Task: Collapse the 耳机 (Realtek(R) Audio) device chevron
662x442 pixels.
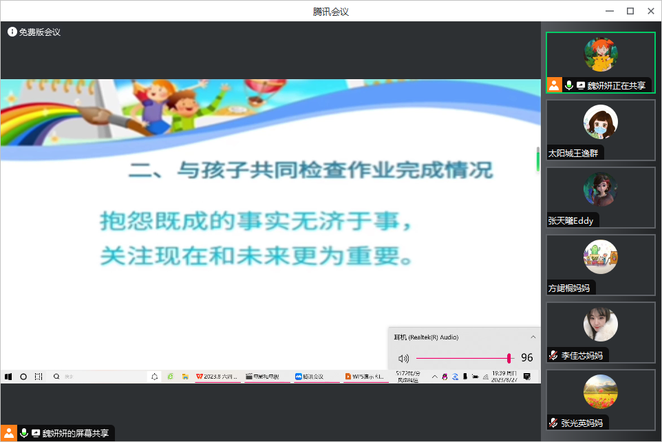Action: (x=533, y=337)
